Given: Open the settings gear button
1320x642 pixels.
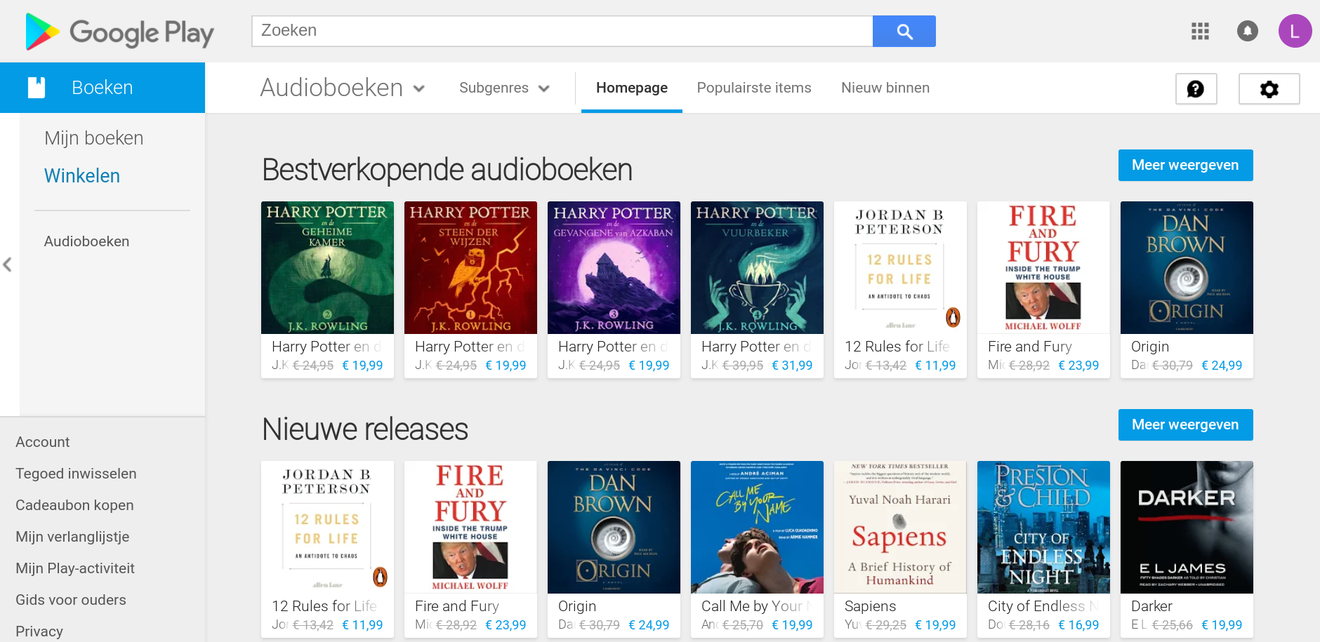Looking at the screenshot, I should click(x=1269, y=89).
